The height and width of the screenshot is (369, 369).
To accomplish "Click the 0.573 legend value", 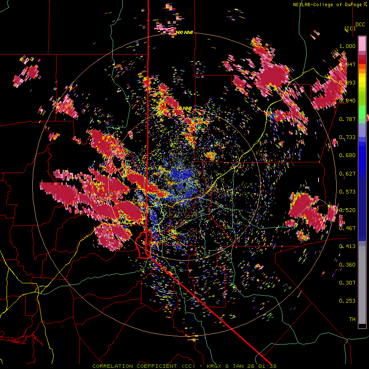I will (347, 192).
